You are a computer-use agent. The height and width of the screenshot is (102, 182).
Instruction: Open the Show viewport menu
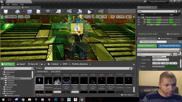(x=27, y=17)
